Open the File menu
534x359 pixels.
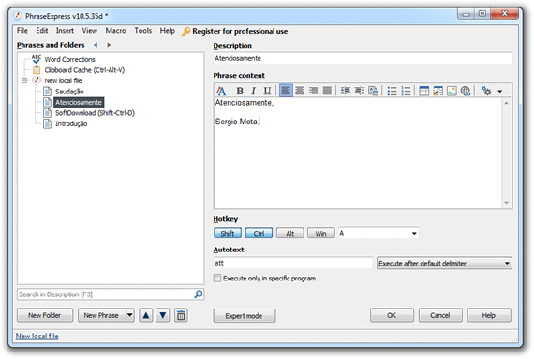(x=22, y=31)
